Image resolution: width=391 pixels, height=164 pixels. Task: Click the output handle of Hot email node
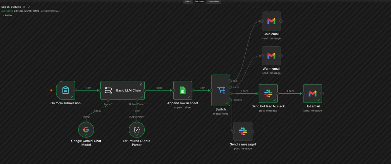click(x=322, y=94)
